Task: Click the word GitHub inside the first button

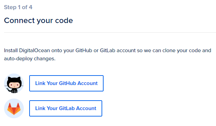Action: 68,83
